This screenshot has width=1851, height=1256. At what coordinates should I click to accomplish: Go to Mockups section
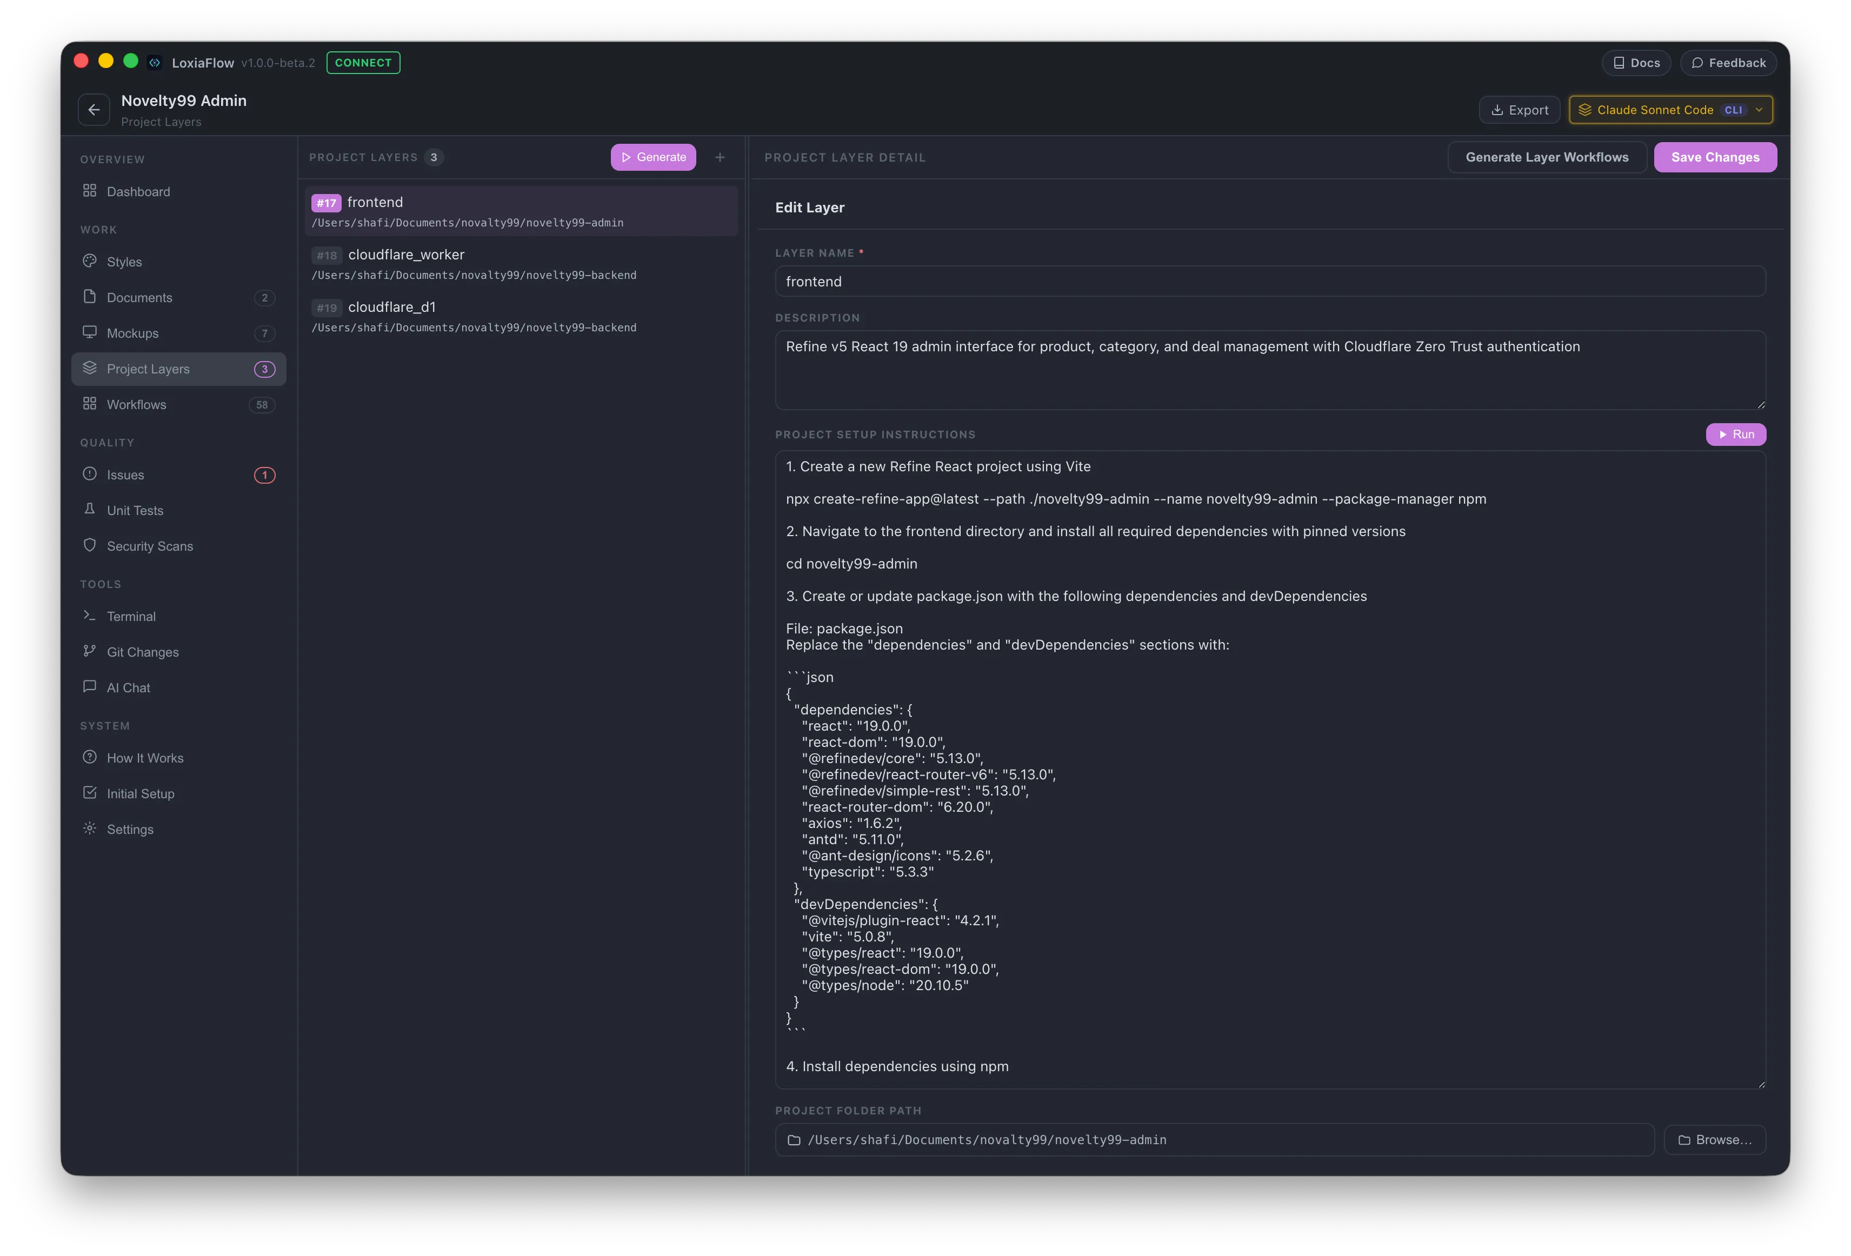point(178,333)
